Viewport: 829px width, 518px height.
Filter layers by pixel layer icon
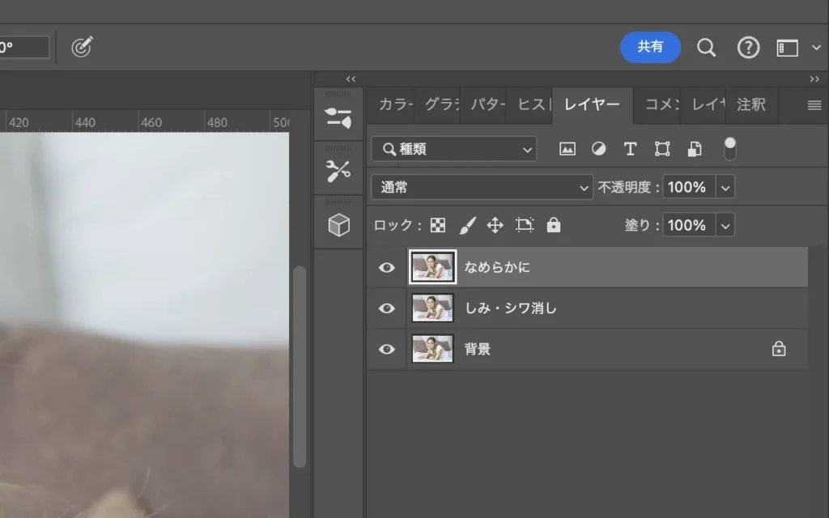pos(568,149)
